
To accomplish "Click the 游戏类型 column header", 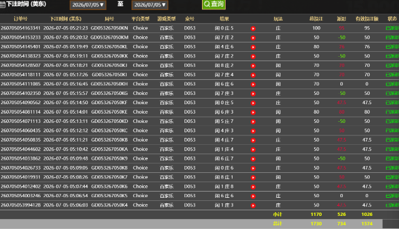I will 166,19.
